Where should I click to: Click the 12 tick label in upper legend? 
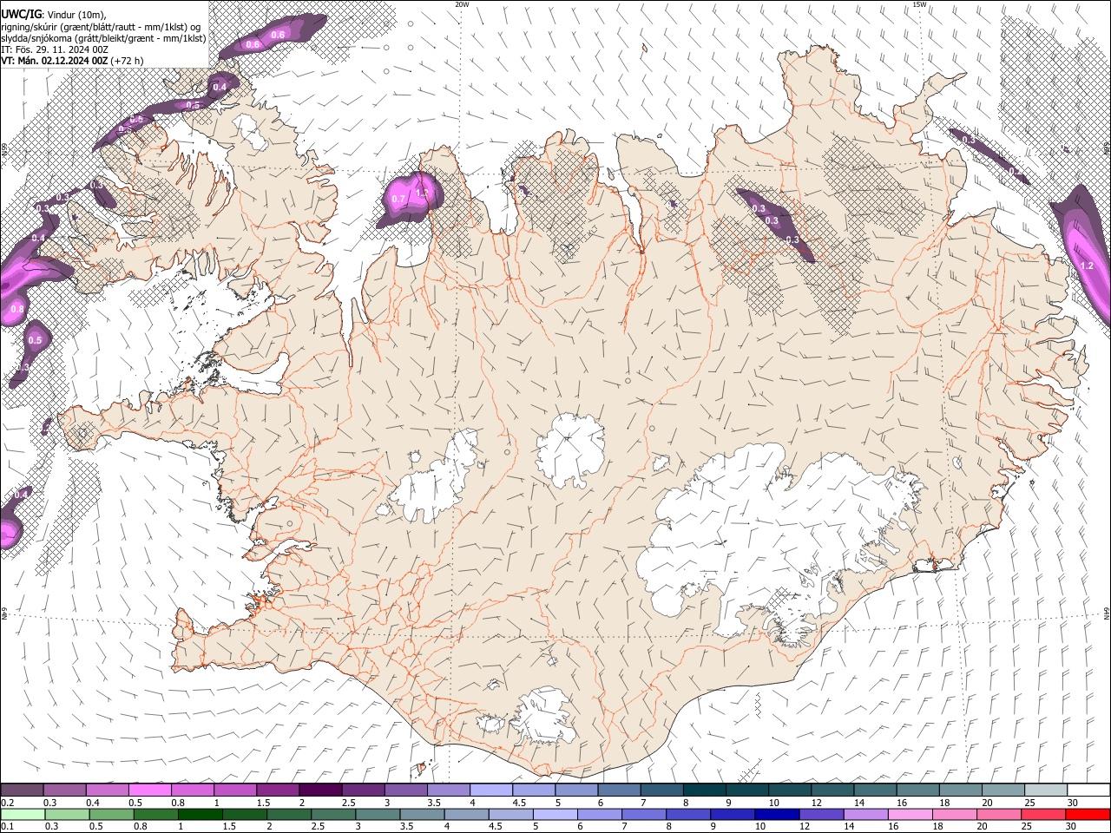click(816, 803)
